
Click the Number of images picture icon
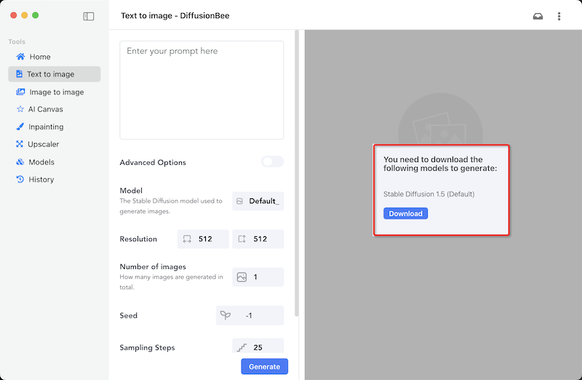[x=242, y=277]
